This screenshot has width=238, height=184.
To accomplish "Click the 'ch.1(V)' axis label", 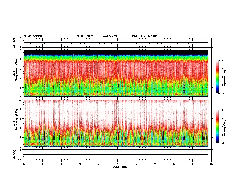I will tap(14, 43).
